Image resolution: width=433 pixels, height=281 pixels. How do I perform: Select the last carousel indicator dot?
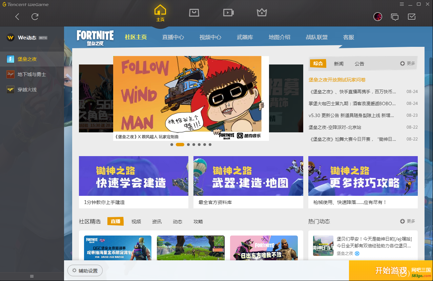click(x=210, y=145)
